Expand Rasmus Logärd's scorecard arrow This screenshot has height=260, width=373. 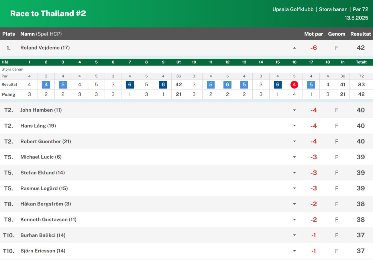click(294, 188)
